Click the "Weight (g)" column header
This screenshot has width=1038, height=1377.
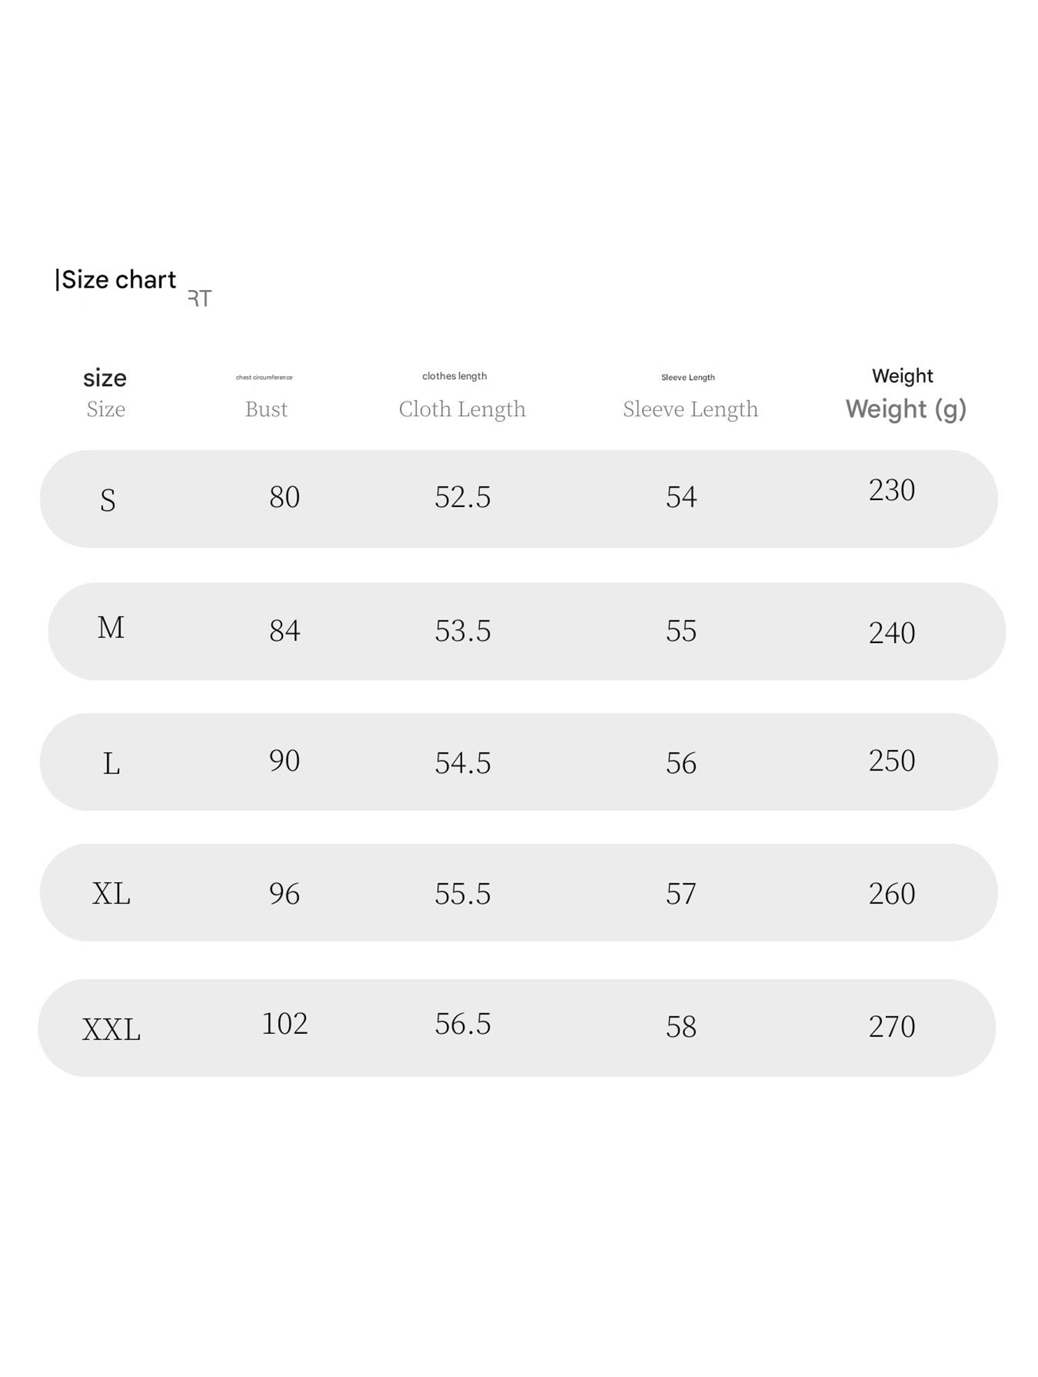906,409
